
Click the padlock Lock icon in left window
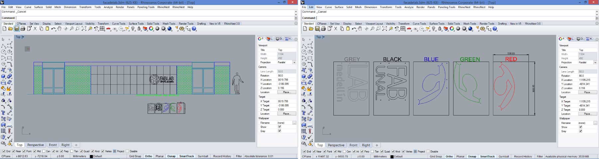(139, 29)
